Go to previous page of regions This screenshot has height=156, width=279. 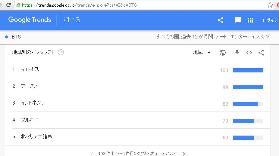pos(92,154)
